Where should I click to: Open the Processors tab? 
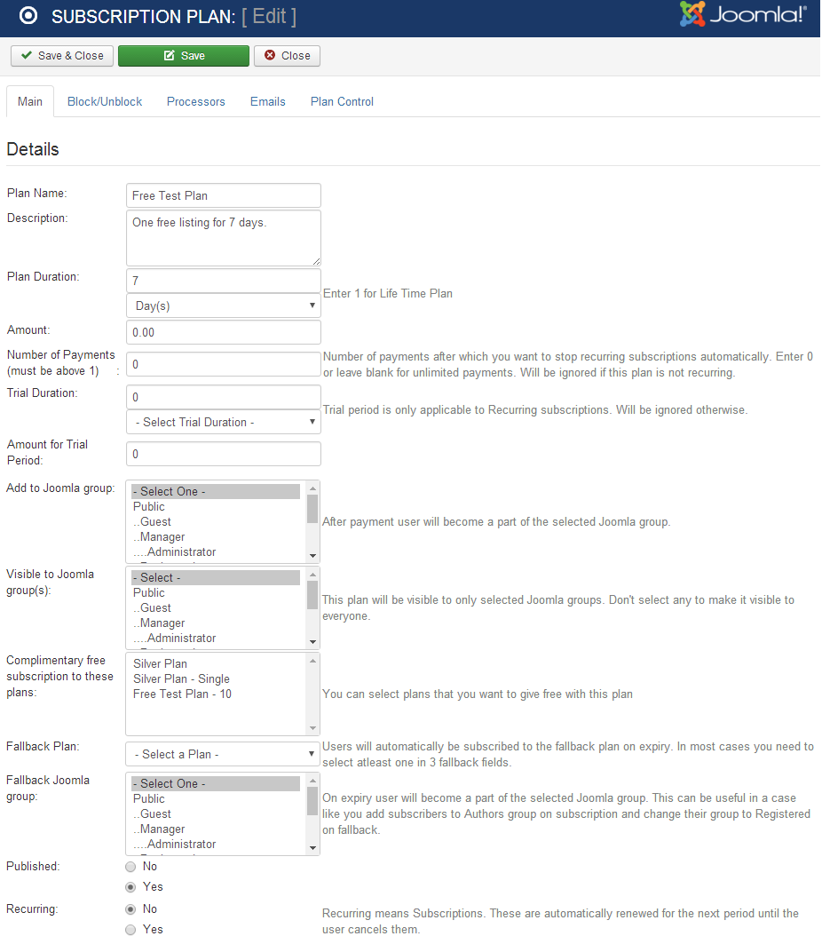click(x=196, y=102)
